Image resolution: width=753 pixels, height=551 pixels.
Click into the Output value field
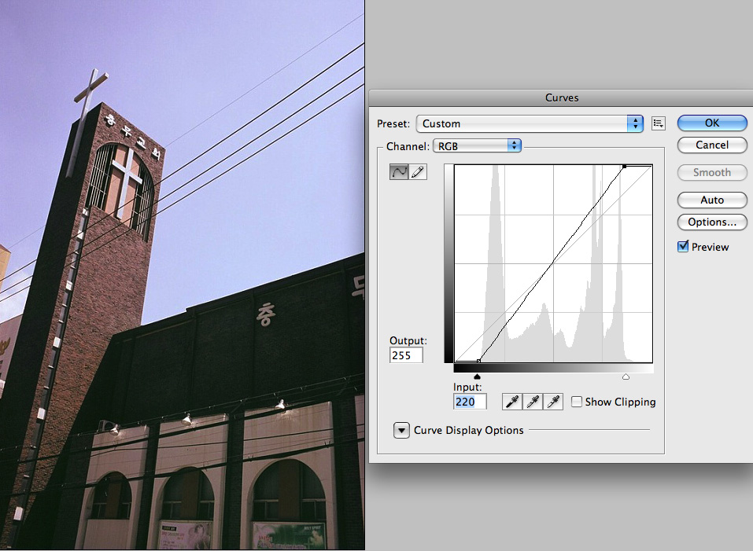click(406, 355)
